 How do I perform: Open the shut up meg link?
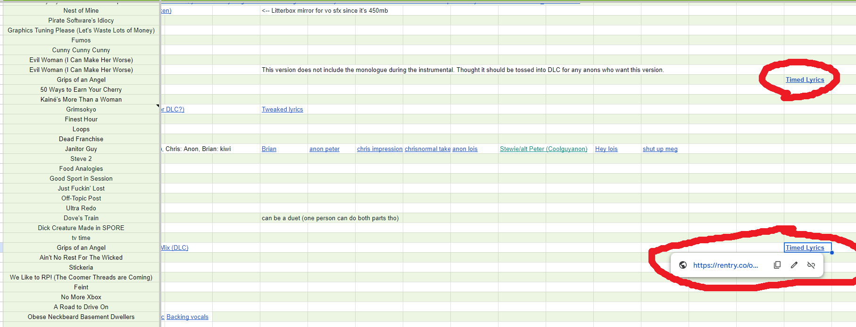[660, 149]
